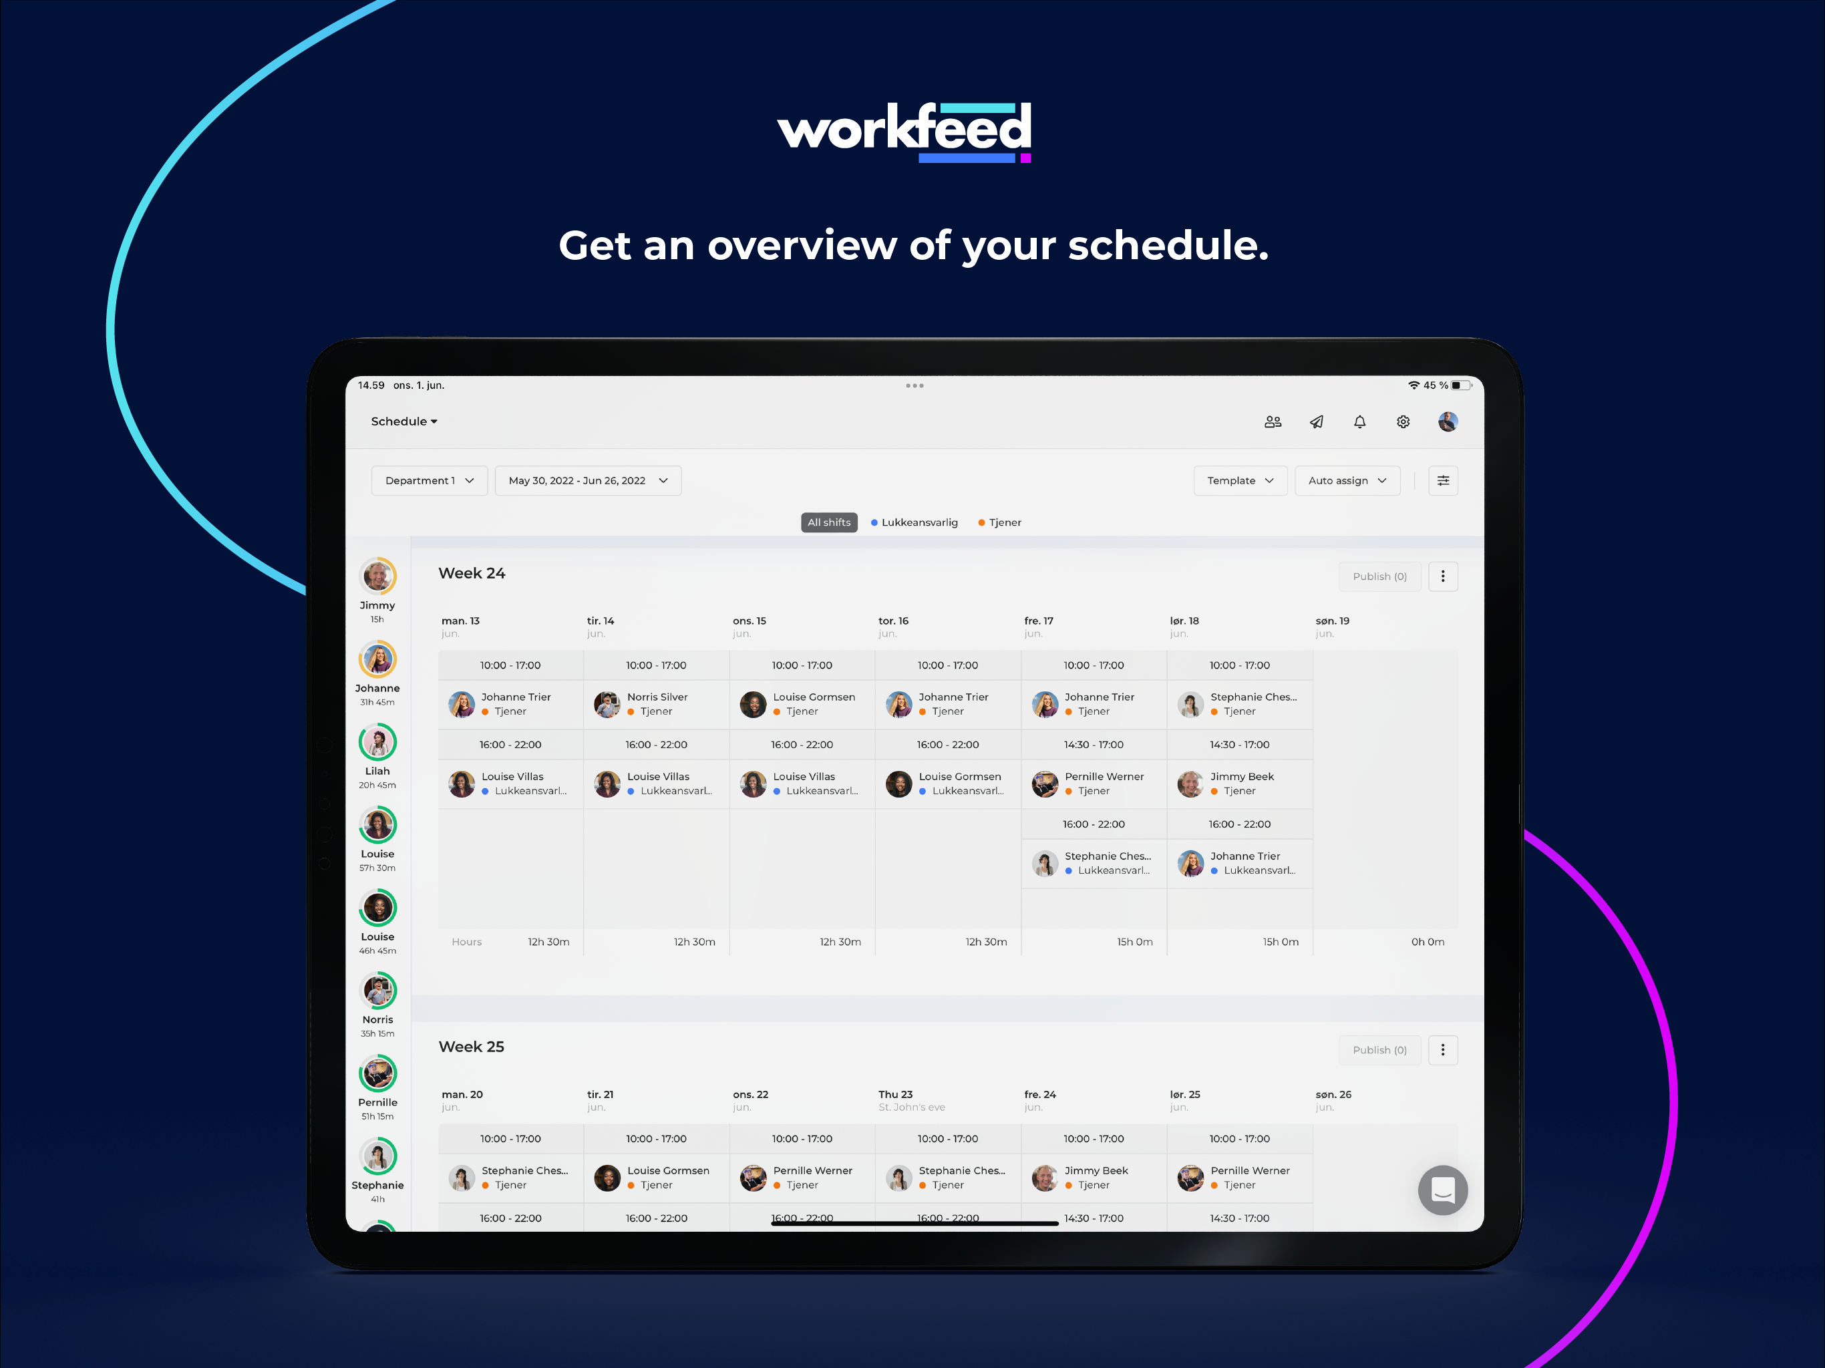Click the user profile avatar icon

click(1448, 421)
